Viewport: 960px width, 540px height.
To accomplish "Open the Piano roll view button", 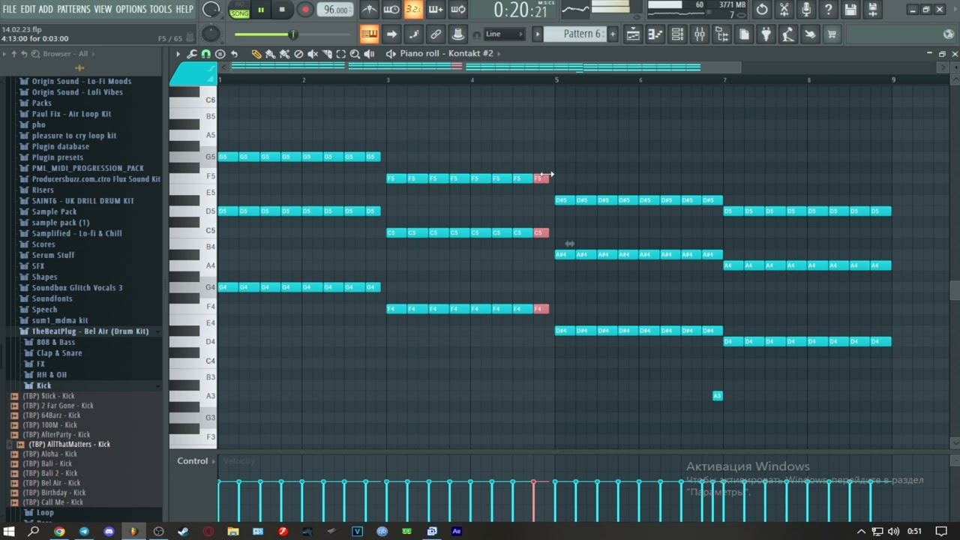I will [655, 34].
